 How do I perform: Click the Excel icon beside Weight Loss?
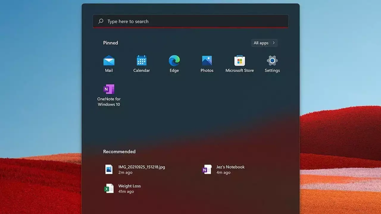[x=109, y=188]
